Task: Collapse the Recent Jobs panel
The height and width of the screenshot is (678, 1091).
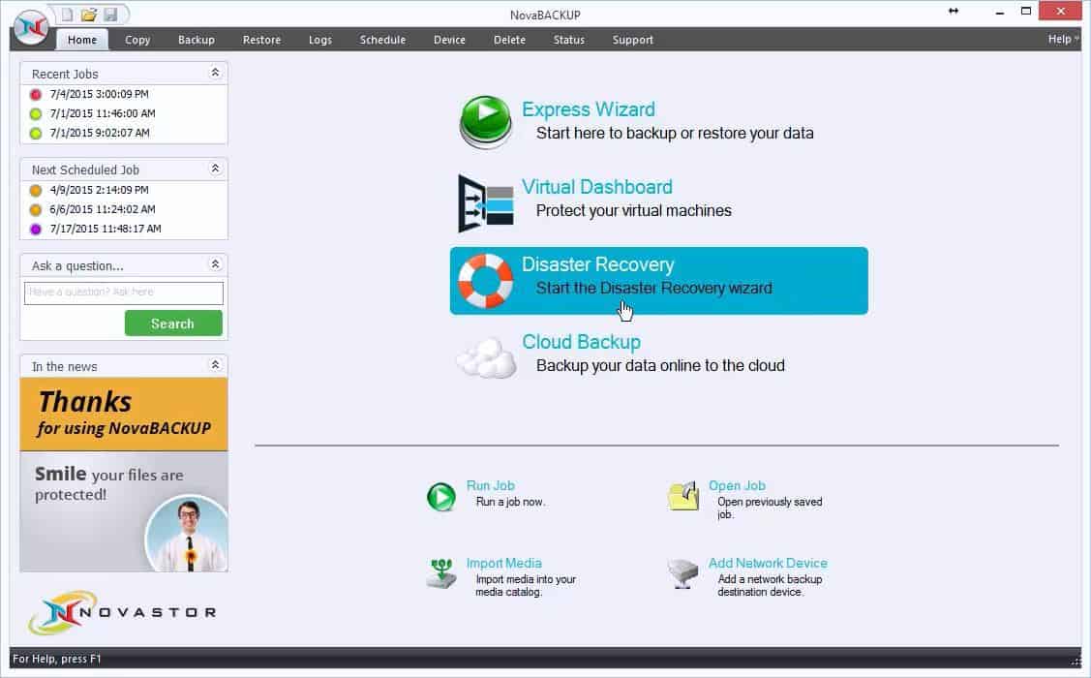Action: (x=218, y=72)
